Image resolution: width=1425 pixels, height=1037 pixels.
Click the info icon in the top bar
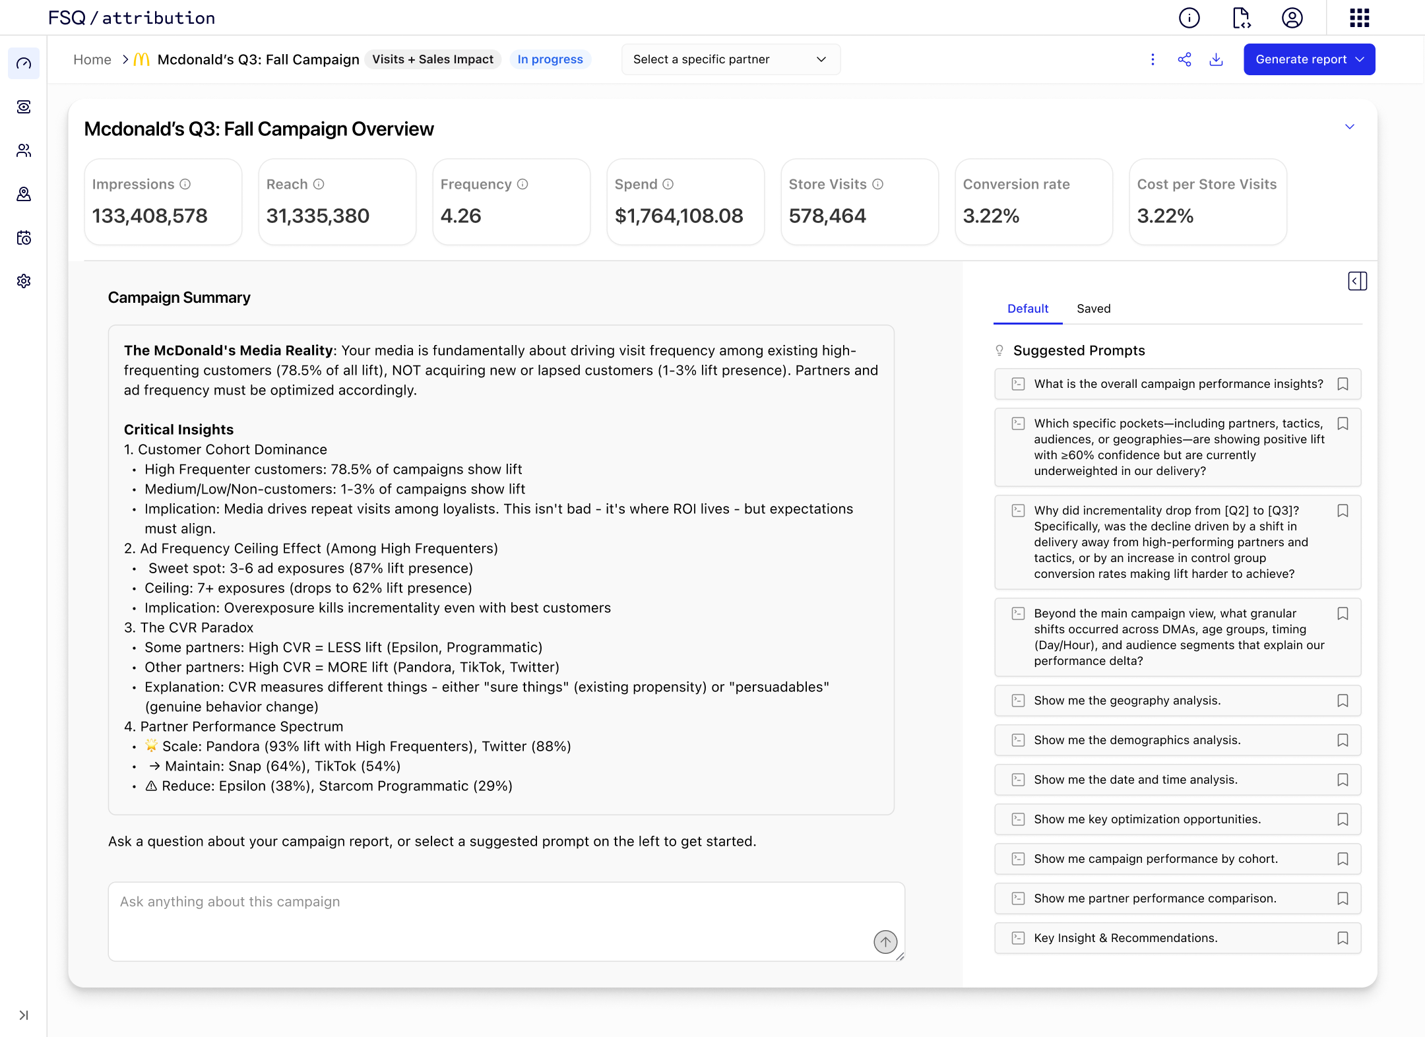click(x=1189, y=18)
